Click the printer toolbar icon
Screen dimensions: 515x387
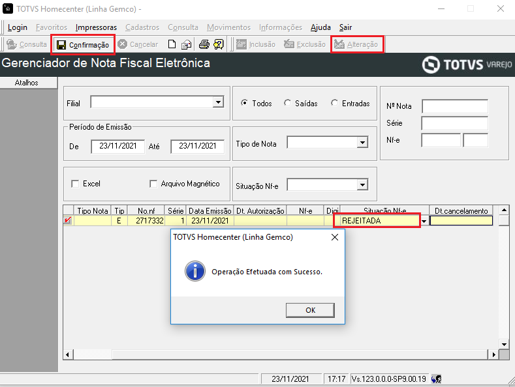pos(204,44)
